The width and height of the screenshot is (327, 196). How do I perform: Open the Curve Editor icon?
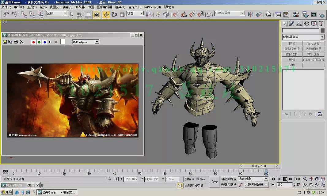click(x=278, y=14)
